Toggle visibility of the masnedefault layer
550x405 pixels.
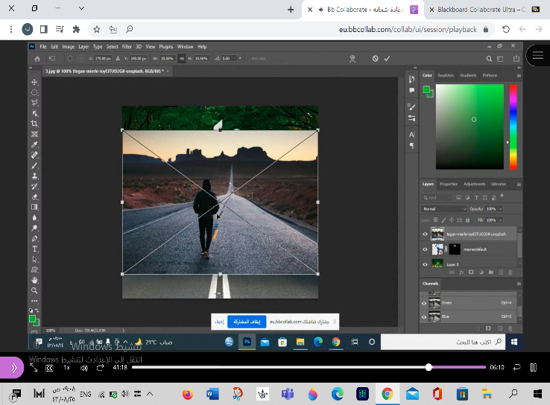tap(425, 249)
